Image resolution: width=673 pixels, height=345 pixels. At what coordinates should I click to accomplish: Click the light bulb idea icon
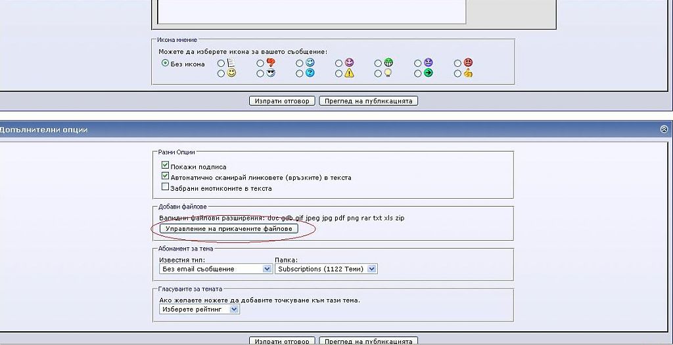pos(388,73)
